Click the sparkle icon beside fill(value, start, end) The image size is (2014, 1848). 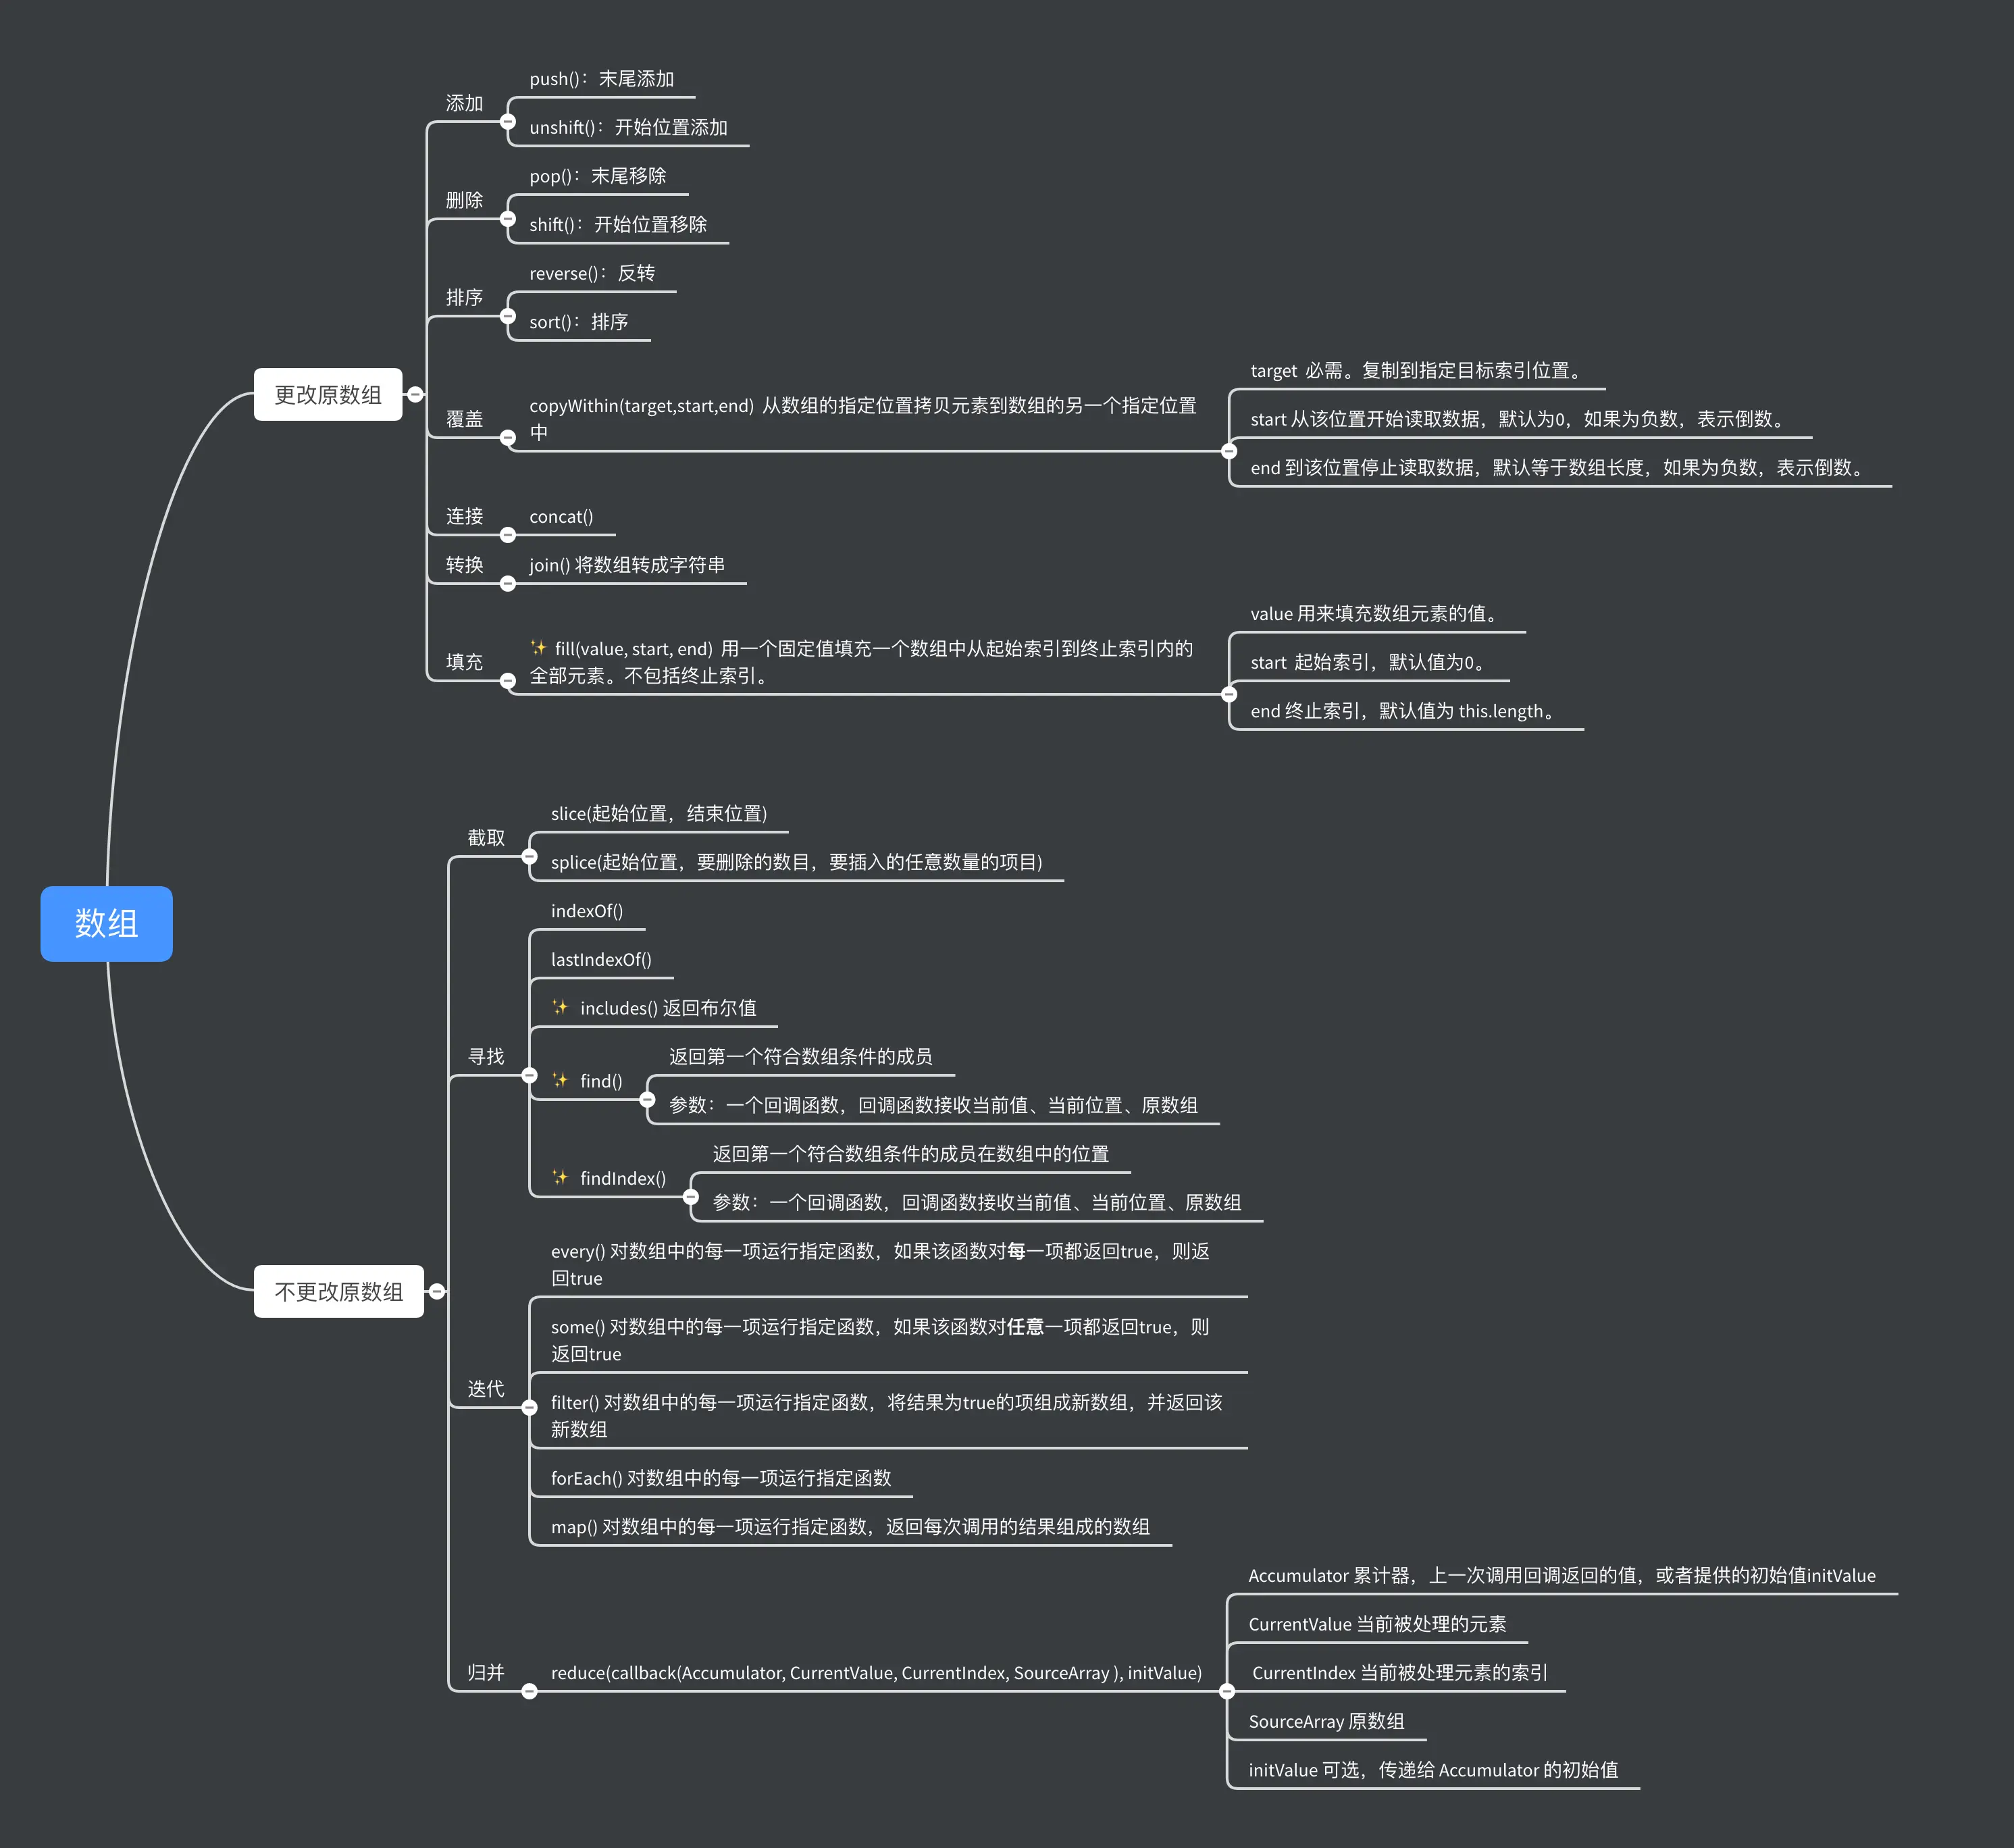tap(538, 648)
